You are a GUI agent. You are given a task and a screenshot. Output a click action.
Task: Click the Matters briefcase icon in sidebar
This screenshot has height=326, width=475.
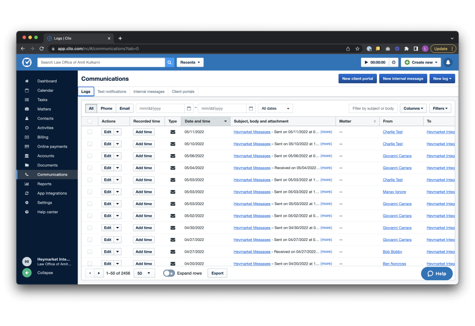tap(27, 109)
